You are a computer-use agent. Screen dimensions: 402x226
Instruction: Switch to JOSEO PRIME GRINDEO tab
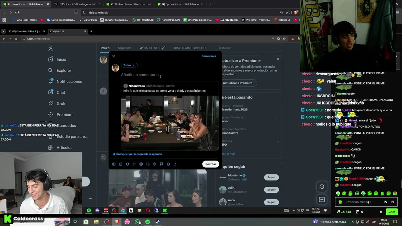tap(189, 48)
